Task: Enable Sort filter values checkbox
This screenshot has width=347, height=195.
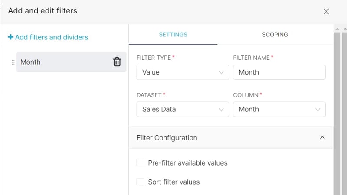Action: click(140, 182)
